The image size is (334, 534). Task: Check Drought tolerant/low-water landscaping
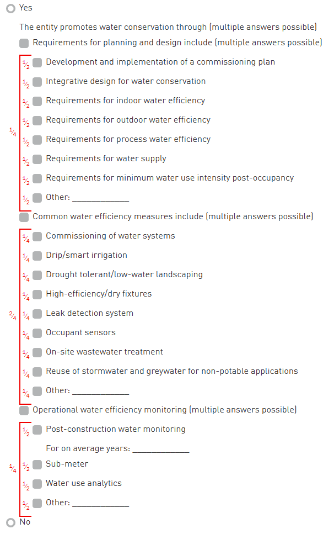[x=37, y=275]
